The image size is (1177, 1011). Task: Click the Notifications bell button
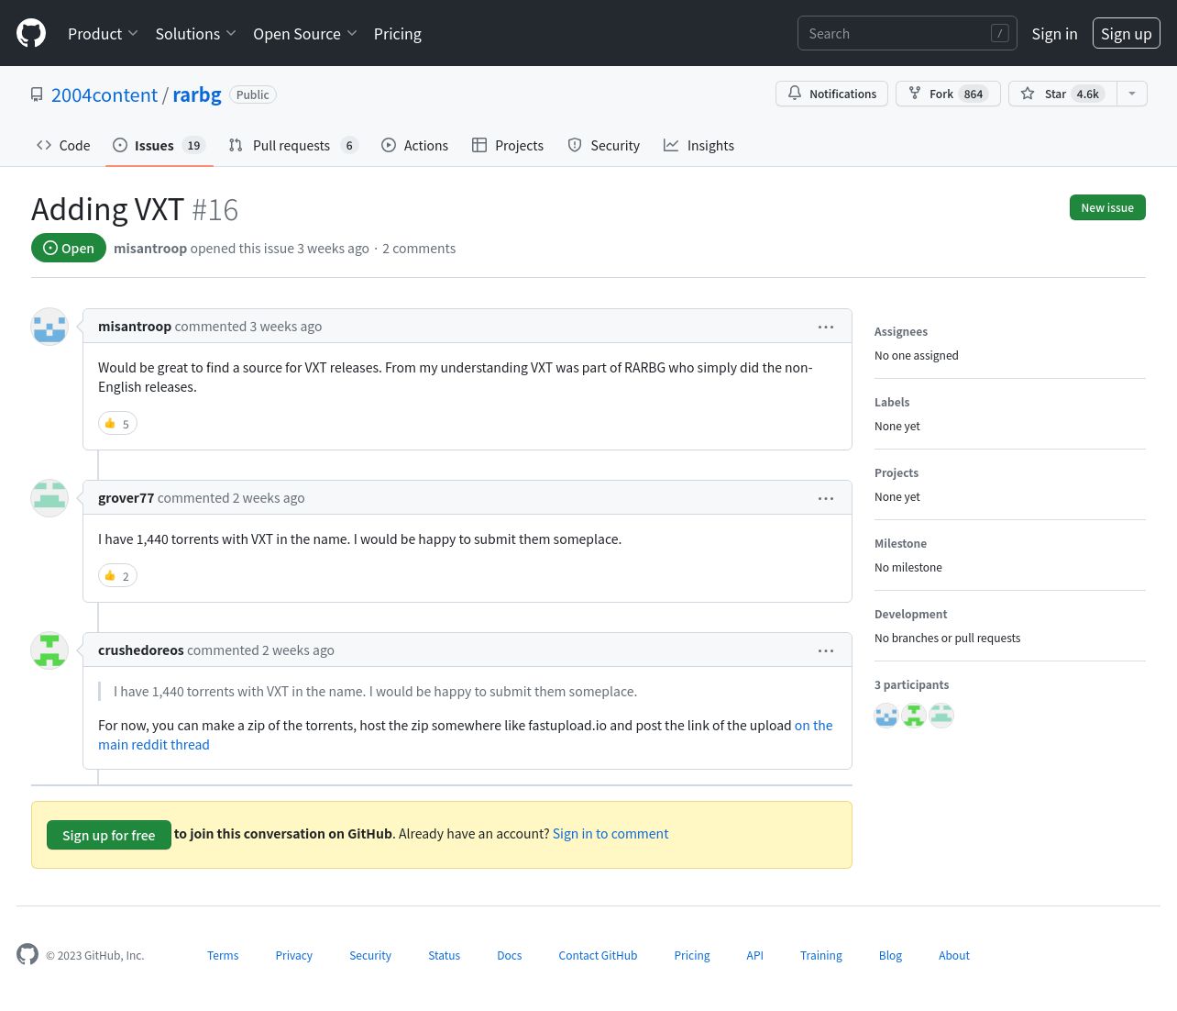point(831,94)
